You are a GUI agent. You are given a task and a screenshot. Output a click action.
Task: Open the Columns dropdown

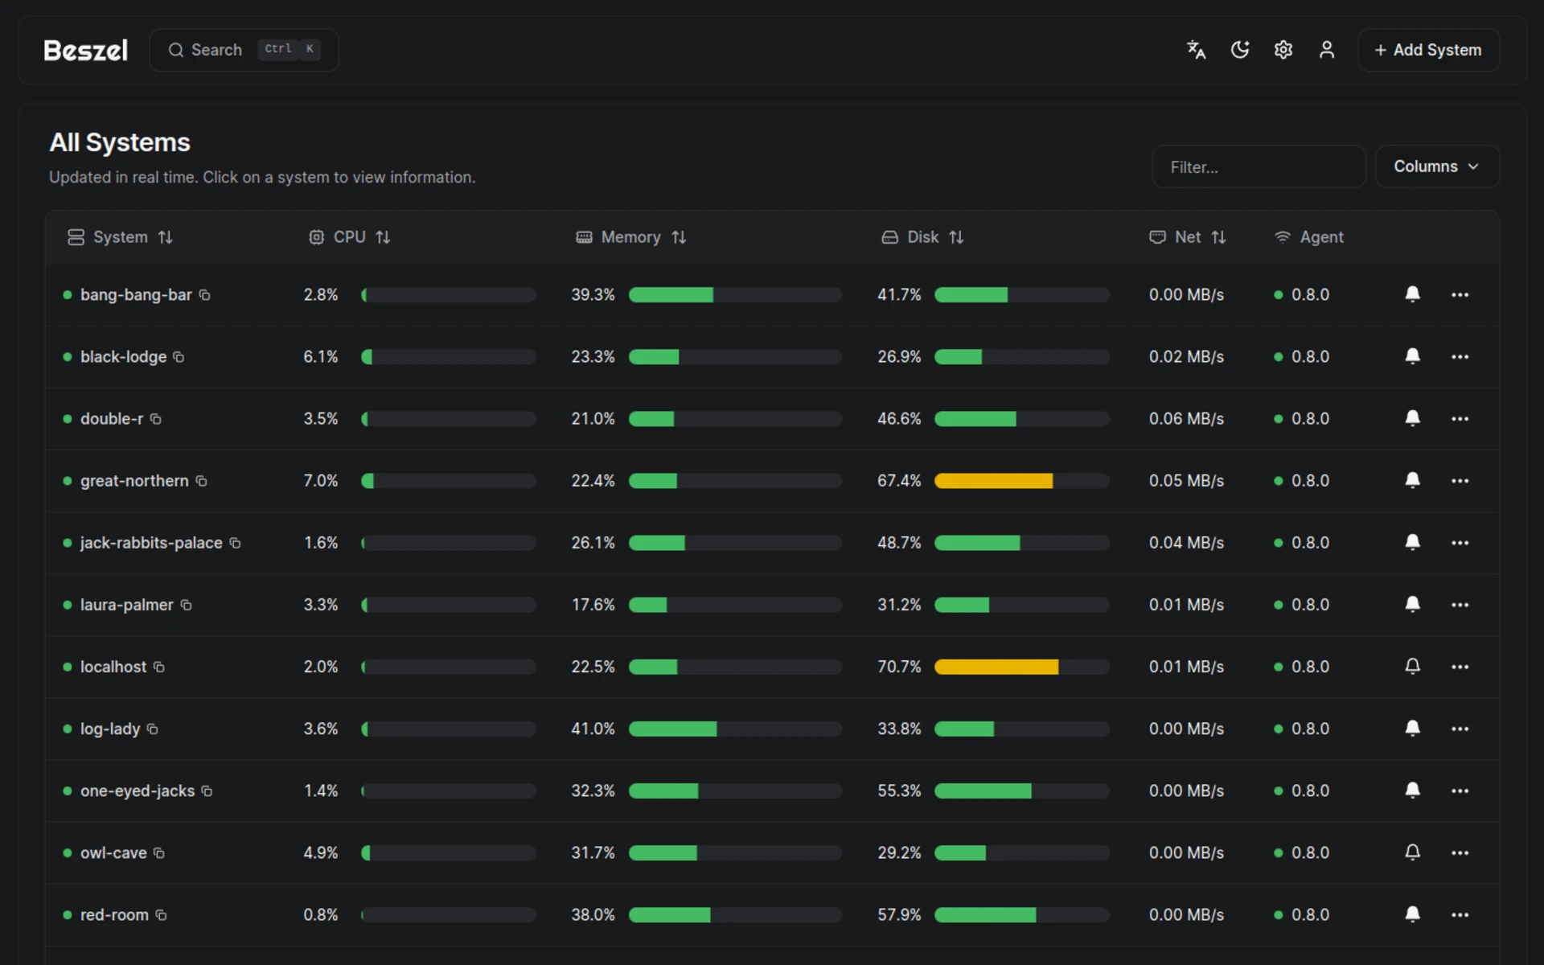(1437, 166)
